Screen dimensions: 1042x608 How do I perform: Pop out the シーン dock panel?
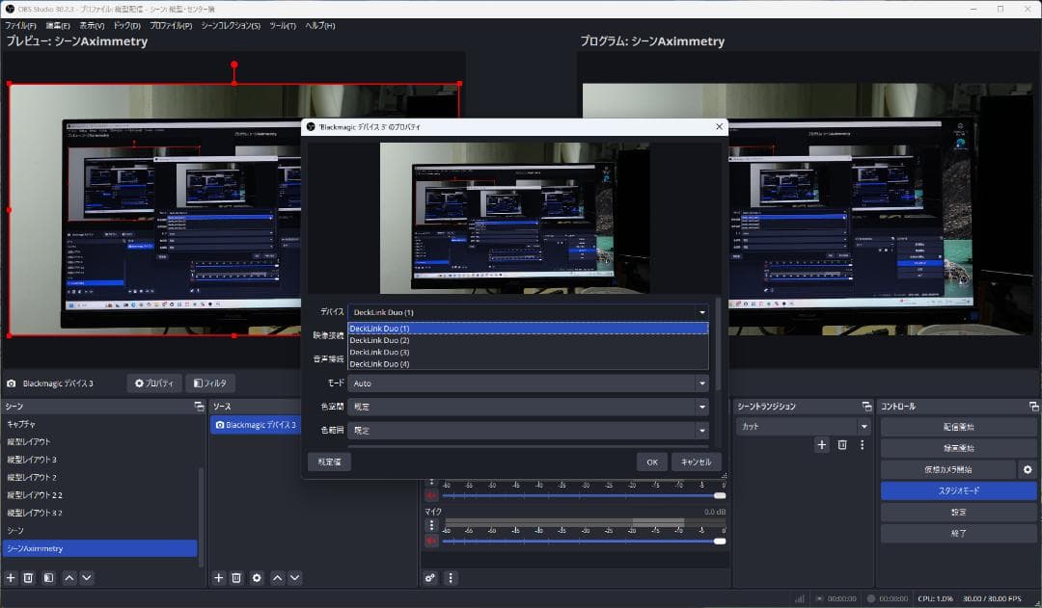[199, 407]
